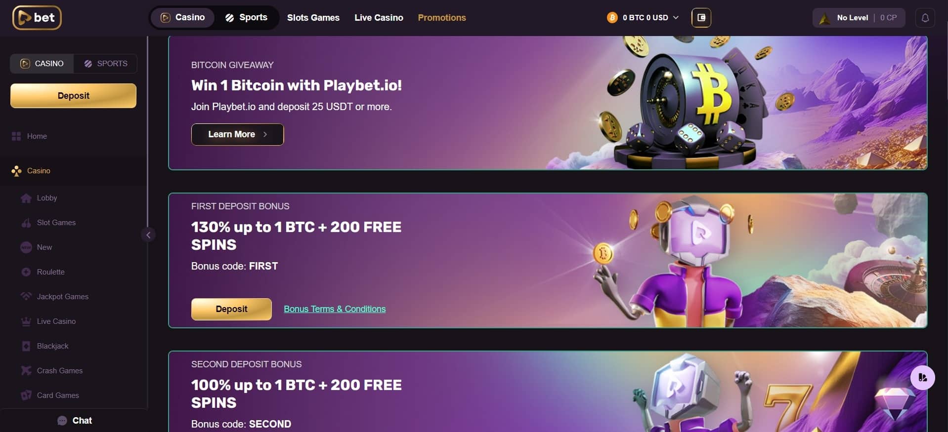Open Bonus Terms & Conditions link
Viewport: 948px width, 432px height.
pyautogui.click(x=335, y=309)
